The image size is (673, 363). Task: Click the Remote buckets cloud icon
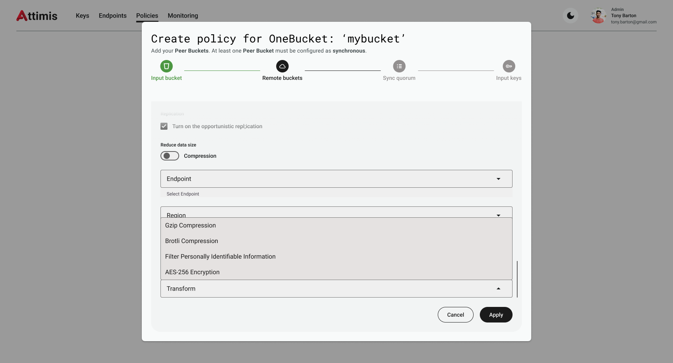click(x=282, y=66)
